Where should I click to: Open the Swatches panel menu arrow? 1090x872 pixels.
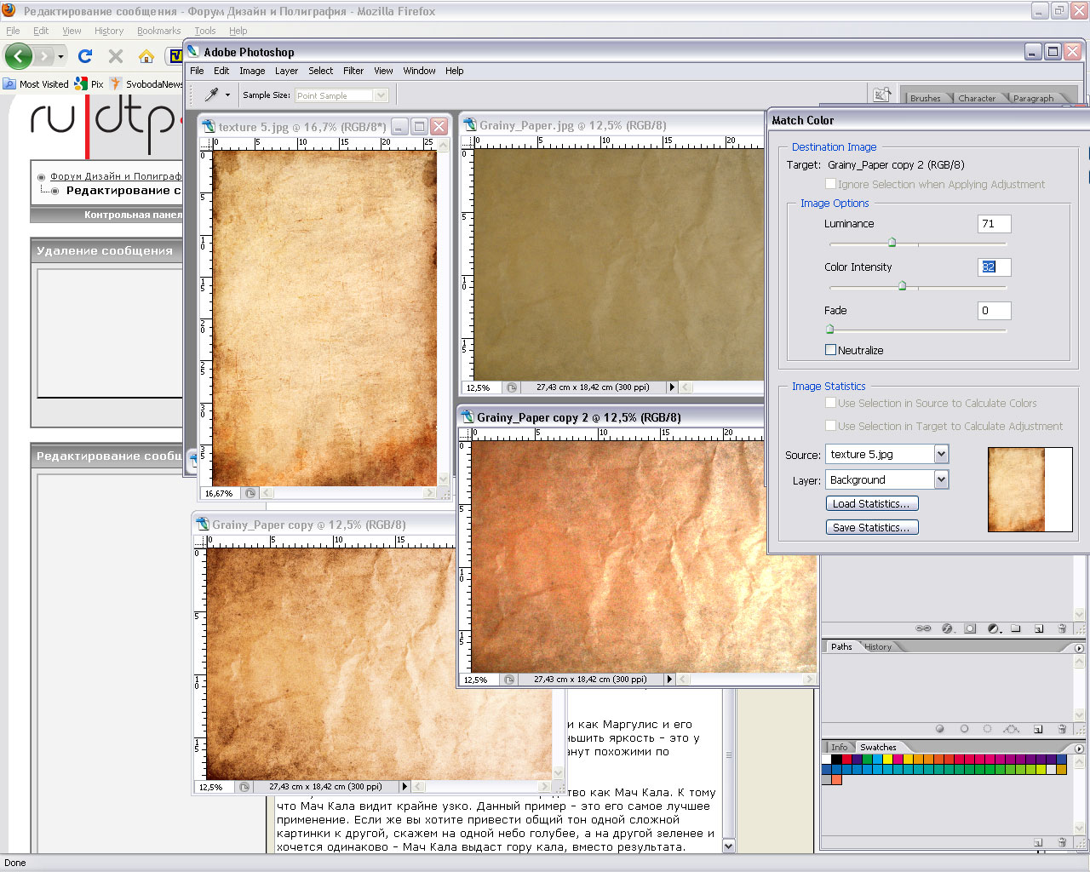tap(1079, 749)
